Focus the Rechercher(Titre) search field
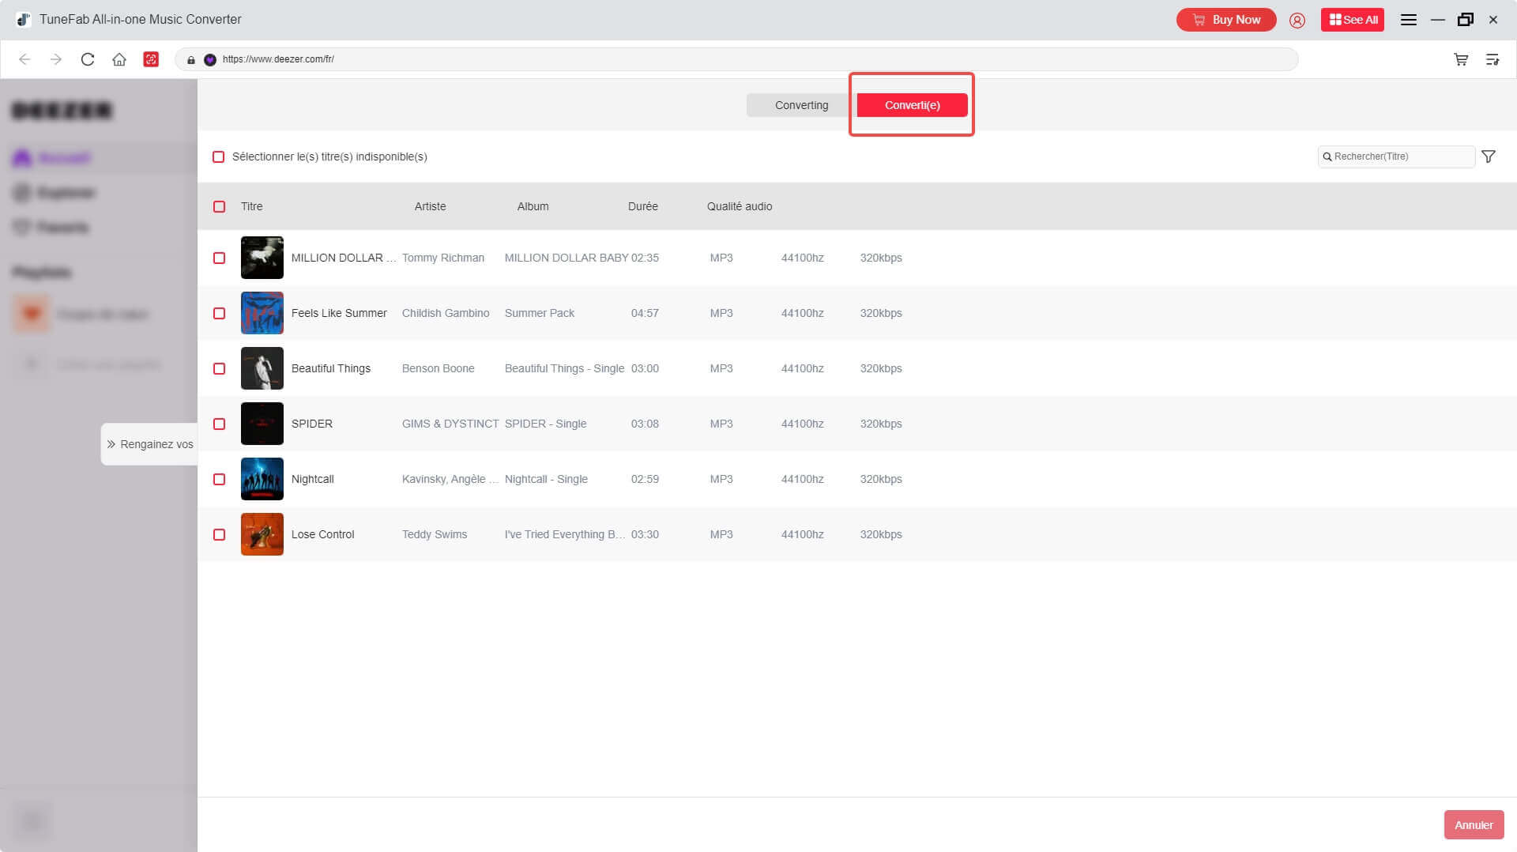The image size is (1517, 852). point(1396,156)
